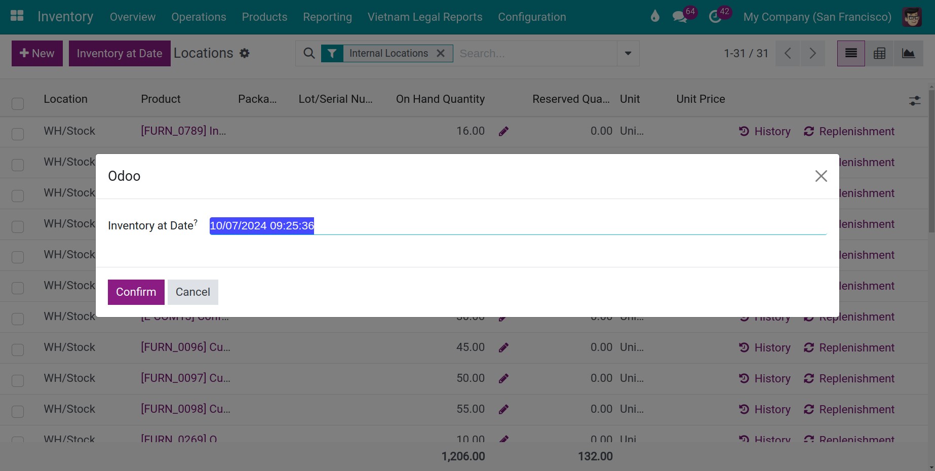This screenshot has height=471, width=935.
Task: Click the Inventory app title
Action: point(65,17)
